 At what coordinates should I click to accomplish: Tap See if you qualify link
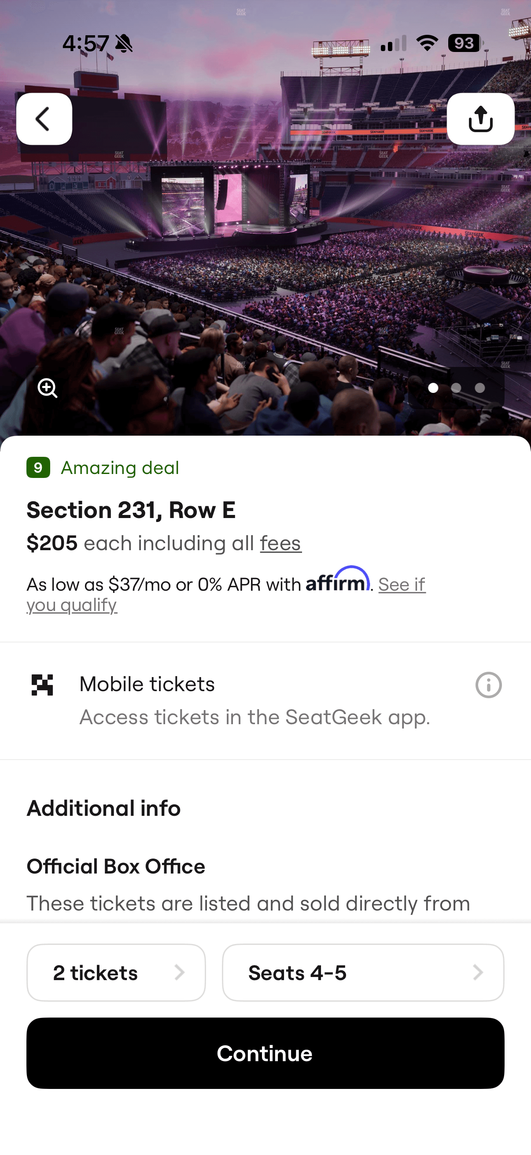[x=402, y=585]
